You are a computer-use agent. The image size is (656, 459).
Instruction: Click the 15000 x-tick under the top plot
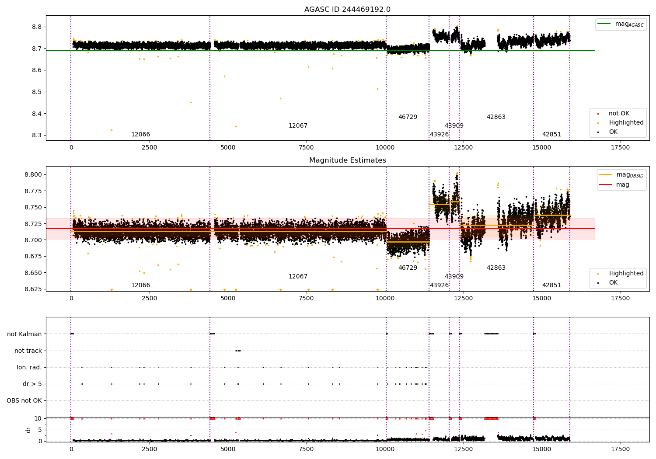tap(542, 148)
